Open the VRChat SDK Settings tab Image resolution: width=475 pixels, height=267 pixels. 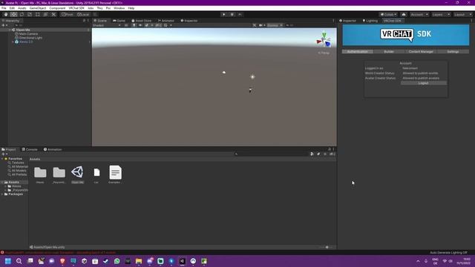tap(453, 51)
